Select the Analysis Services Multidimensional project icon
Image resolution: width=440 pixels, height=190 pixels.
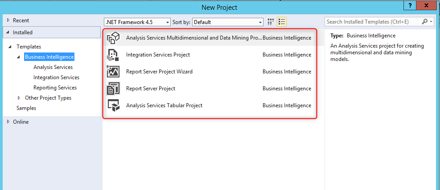pos(113,38)
